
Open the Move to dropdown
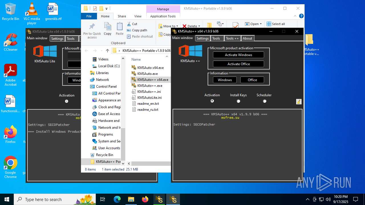point(168,26)
